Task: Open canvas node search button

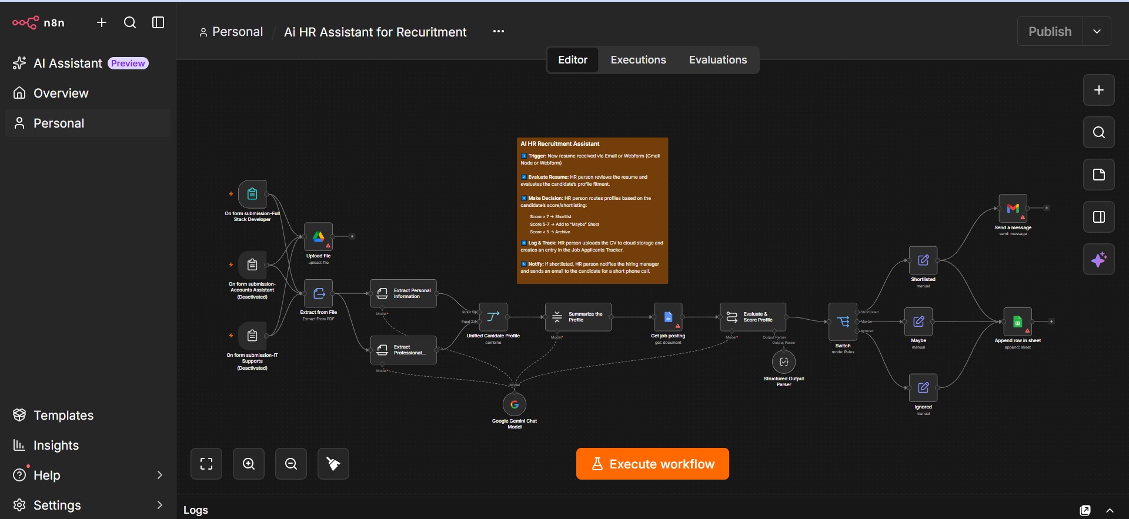Action: coord(1099,132)
